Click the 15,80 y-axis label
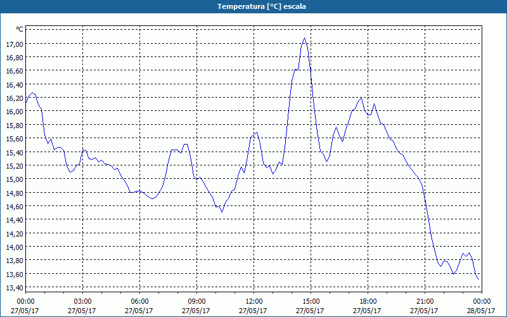Viewport: 507px width, 317px height. click(x=15, y=125)
